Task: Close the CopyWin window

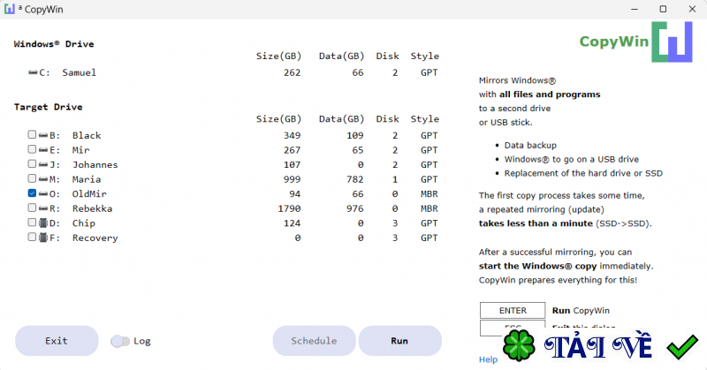Action: click(x=692, y=9)
